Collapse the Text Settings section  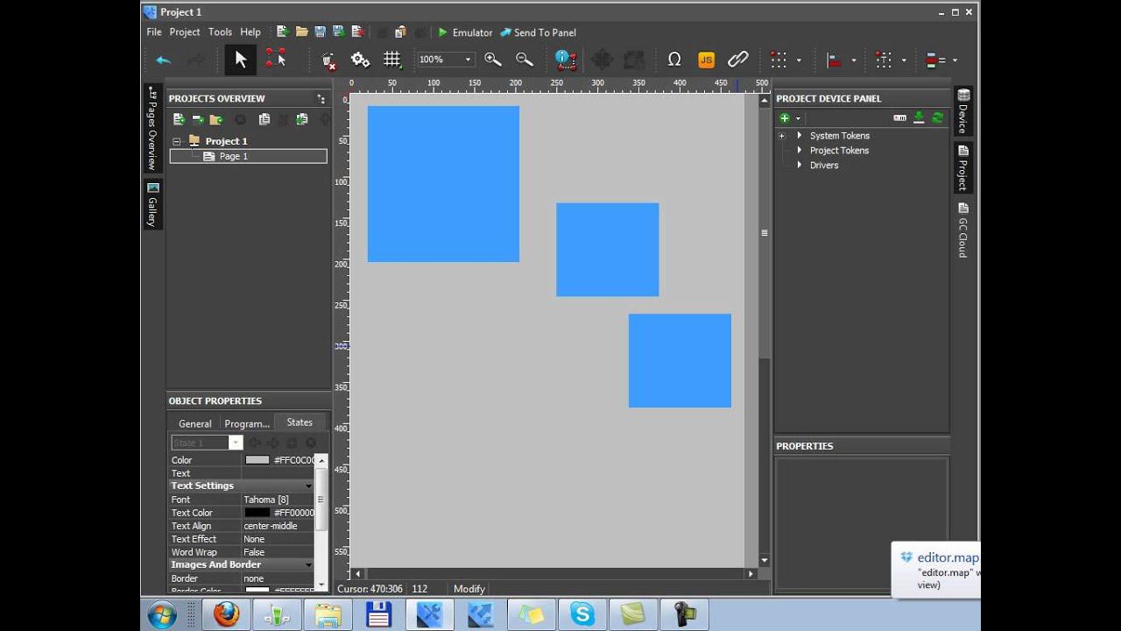pos(308,486)
